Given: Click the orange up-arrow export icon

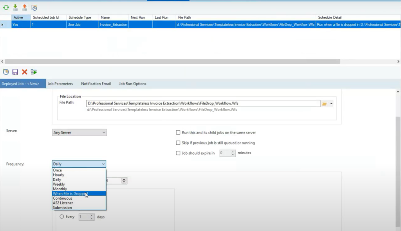Looking at the screenshot, I should (25, 7).
